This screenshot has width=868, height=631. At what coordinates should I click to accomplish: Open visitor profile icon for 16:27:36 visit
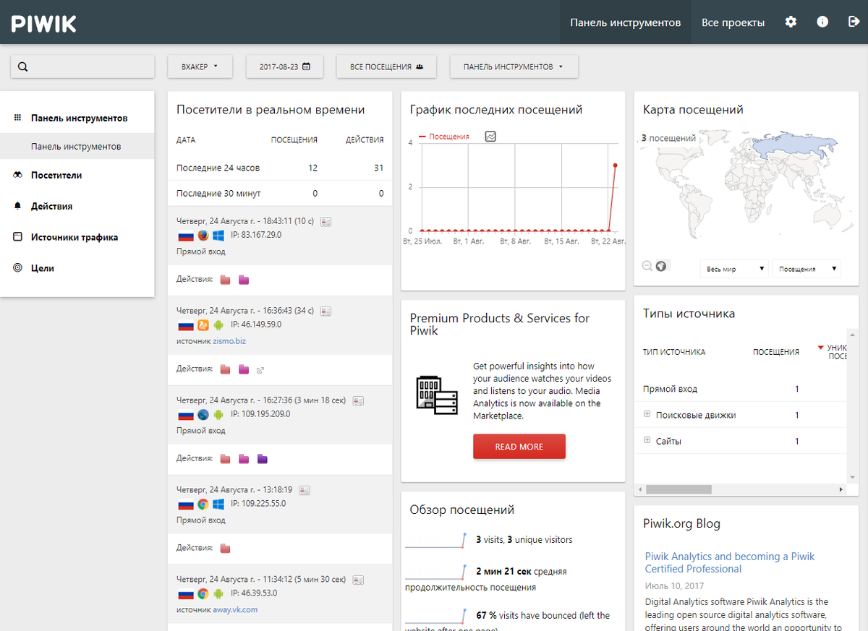pyautogui.click(x=358, y=400)
